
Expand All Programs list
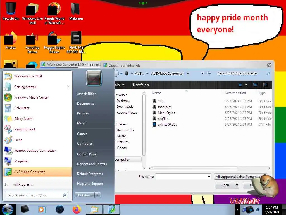[x=38, y=184]
